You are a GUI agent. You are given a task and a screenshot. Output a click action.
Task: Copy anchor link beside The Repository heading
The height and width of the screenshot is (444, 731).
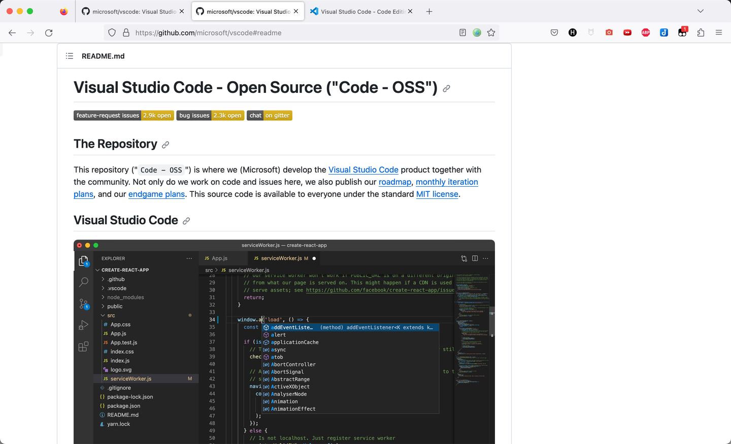pyautogui.click(x=165, y=145)
